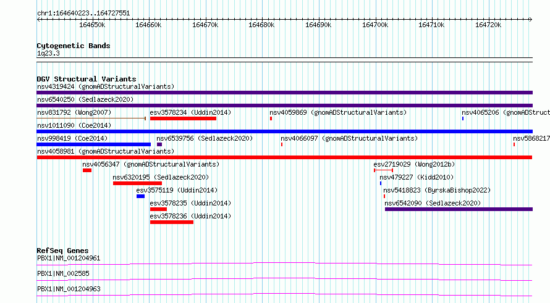This screenshot has width=550, height=303.
Task: Select the nsv4066097 gnomAD variant label
Action: [x=349, y=138]
